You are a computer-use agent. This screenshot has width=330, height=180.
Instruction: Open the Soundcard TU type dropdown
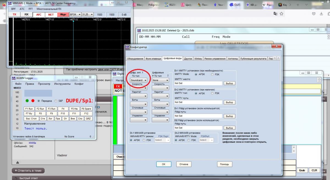[139, 80]
